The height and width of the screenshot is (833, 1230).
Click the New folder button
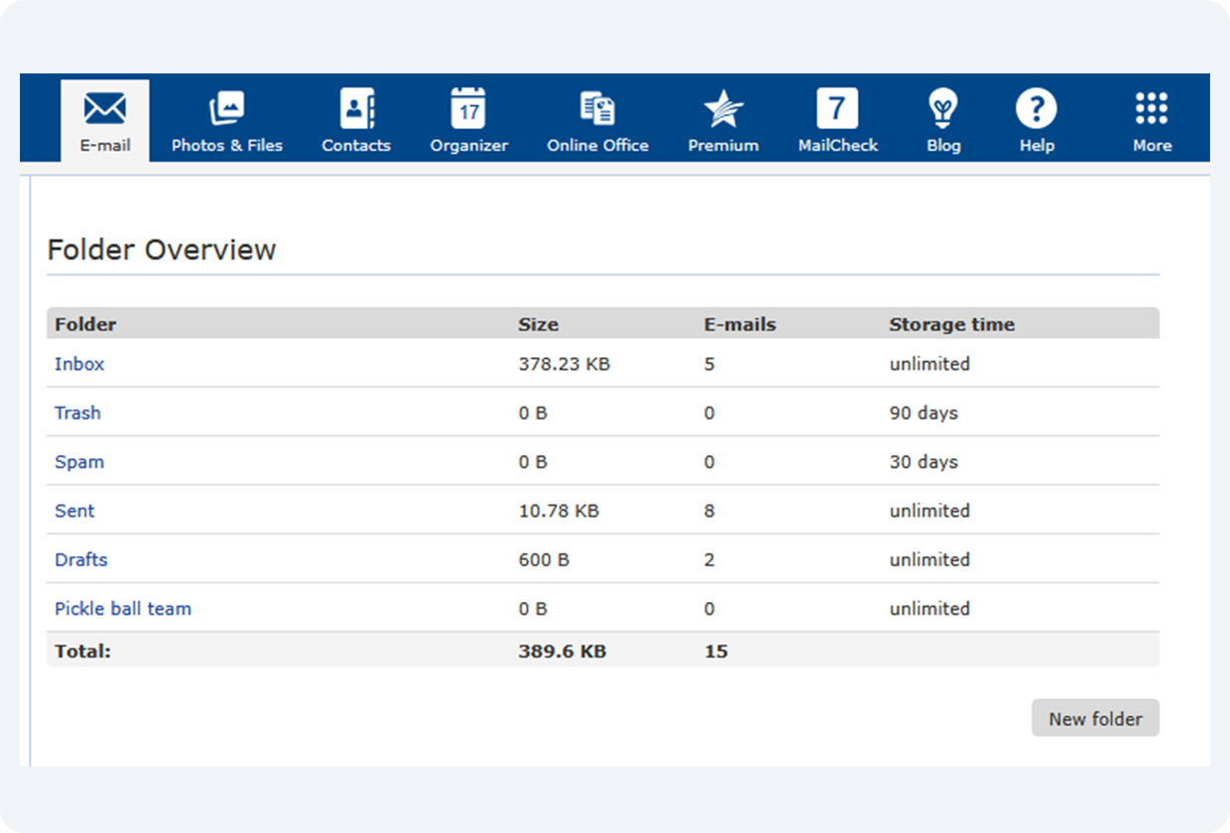1095,719
